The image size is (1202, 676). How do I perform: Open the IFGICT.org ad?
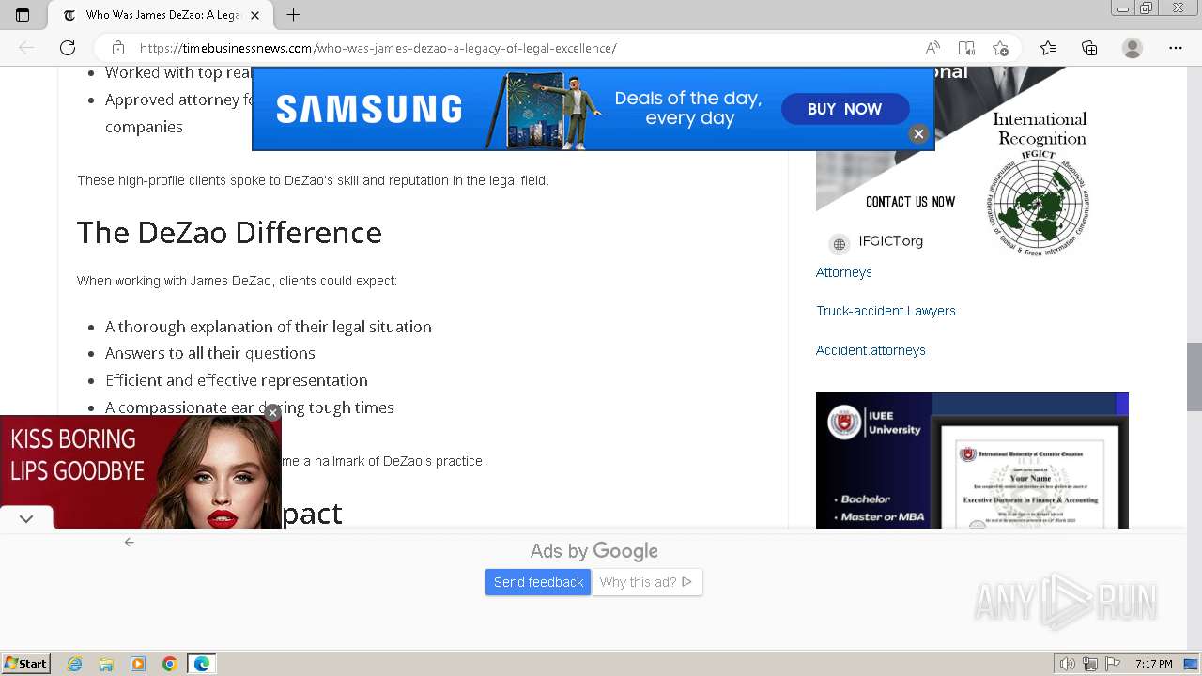(890, 241)
